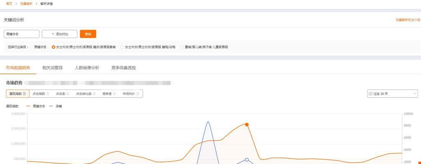This screenshot has height=164, width=421.
Task: Click the plus icon on 添加对比
Action: click(53, 34)
